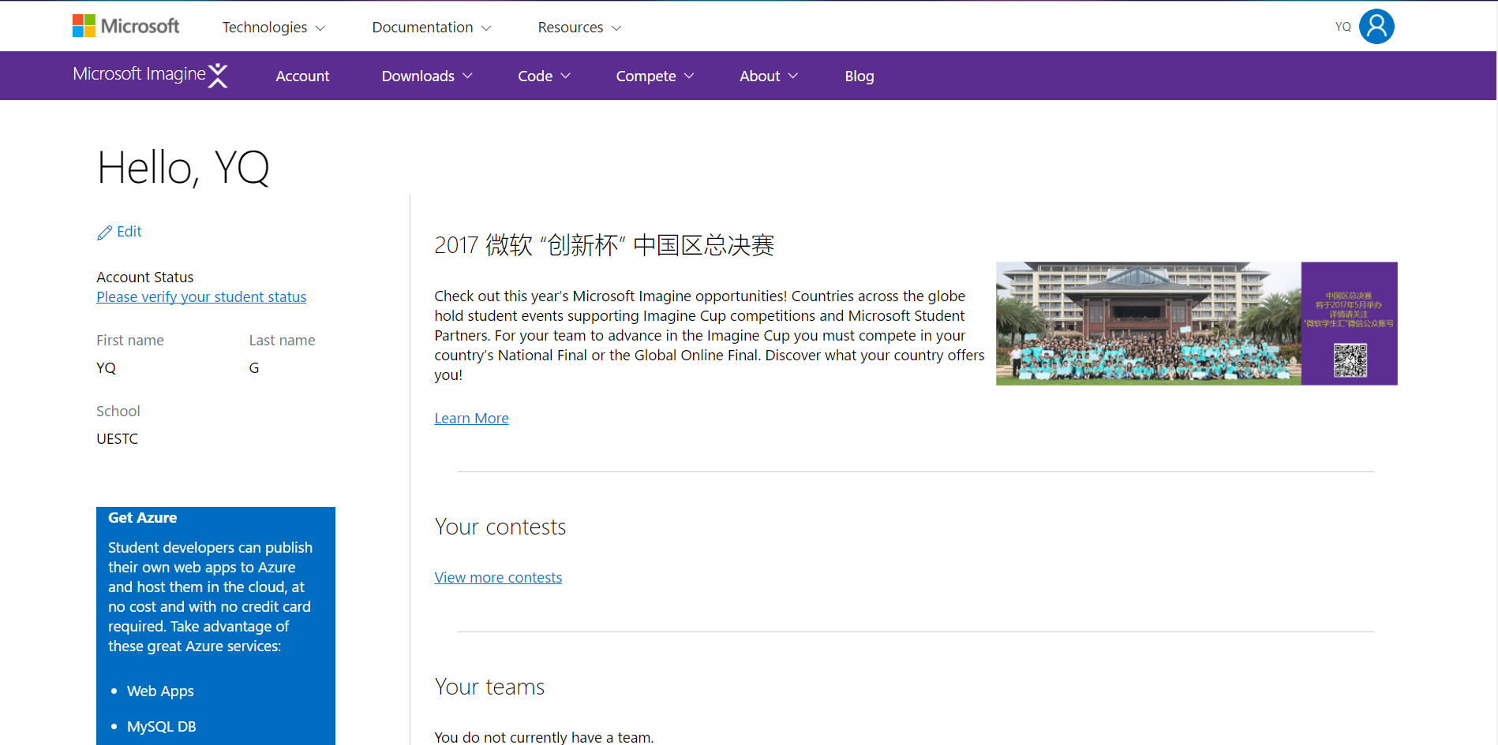Open the View more contests link

pyautogui.click(x=498, y=578)
